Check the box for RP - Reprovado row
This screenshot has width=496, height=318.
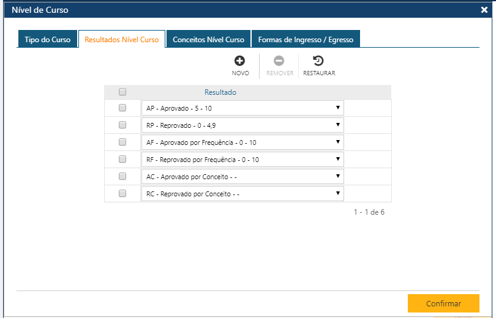tap(122, 125)
